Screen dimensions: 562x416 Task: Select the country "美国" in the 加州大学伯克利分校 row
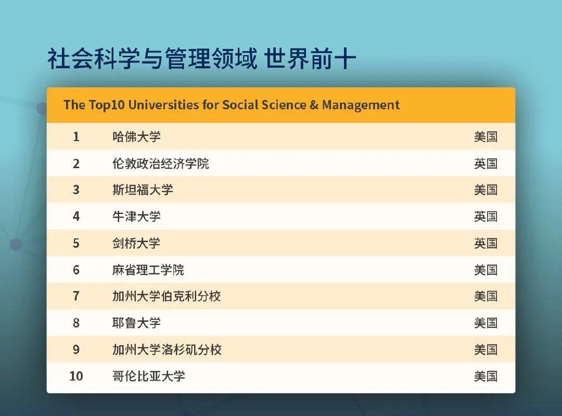486,296
